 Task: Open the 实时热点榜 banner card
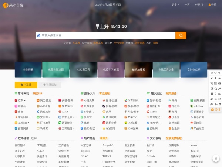coord(194,70)
